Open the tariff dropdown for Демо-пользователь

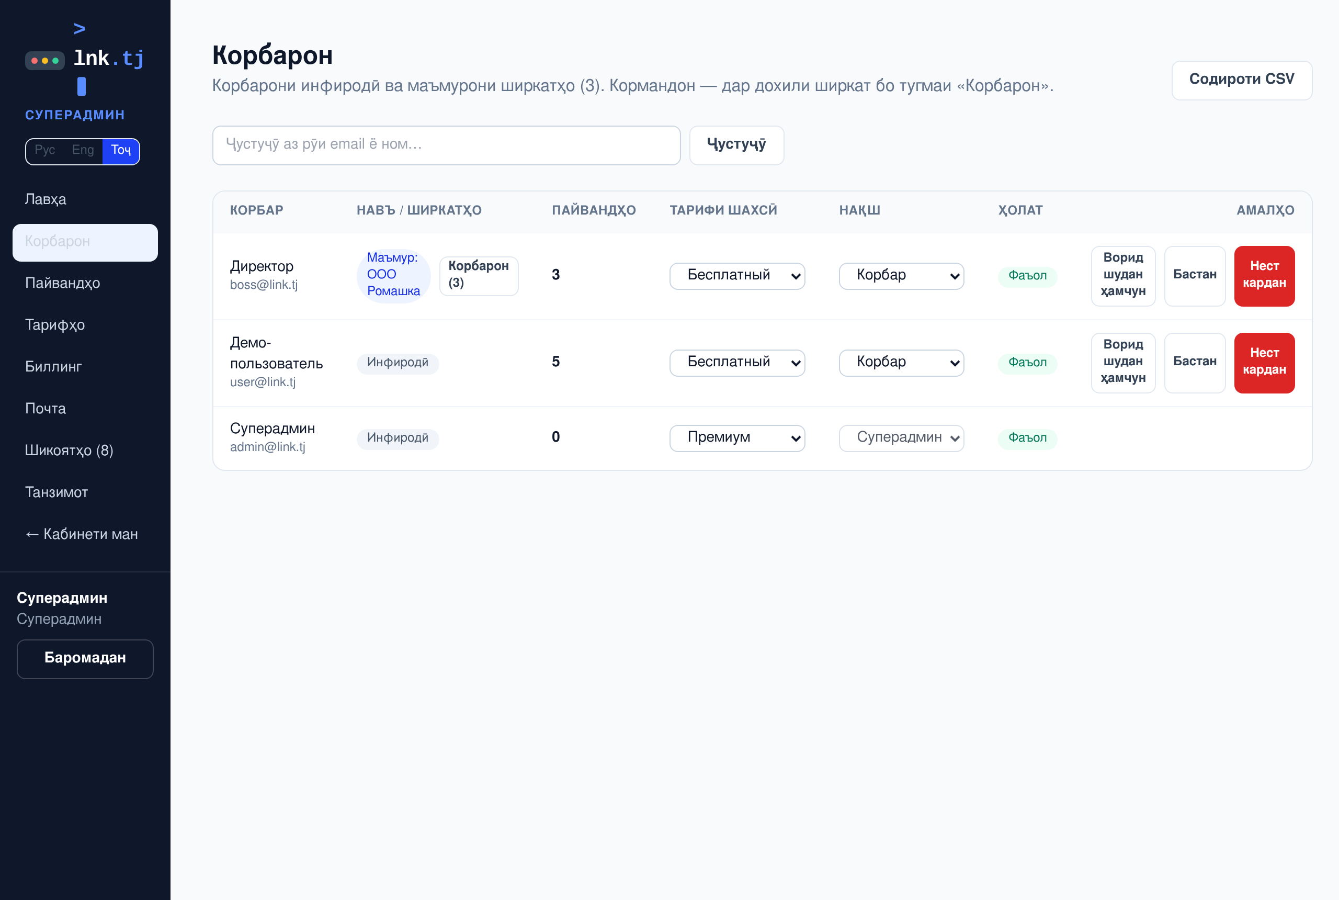[737, 363]
